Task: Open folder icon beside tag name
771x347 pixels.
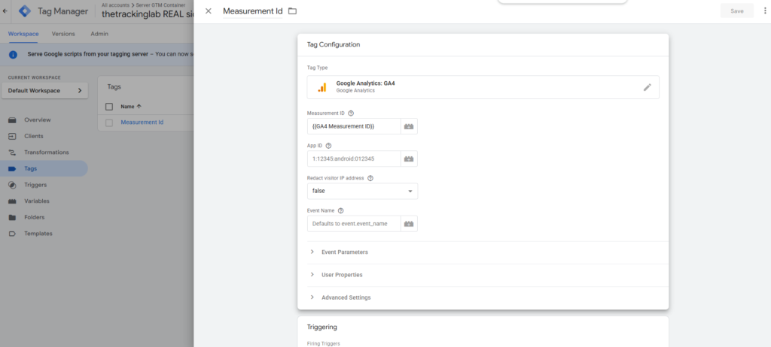Action: 293,11
